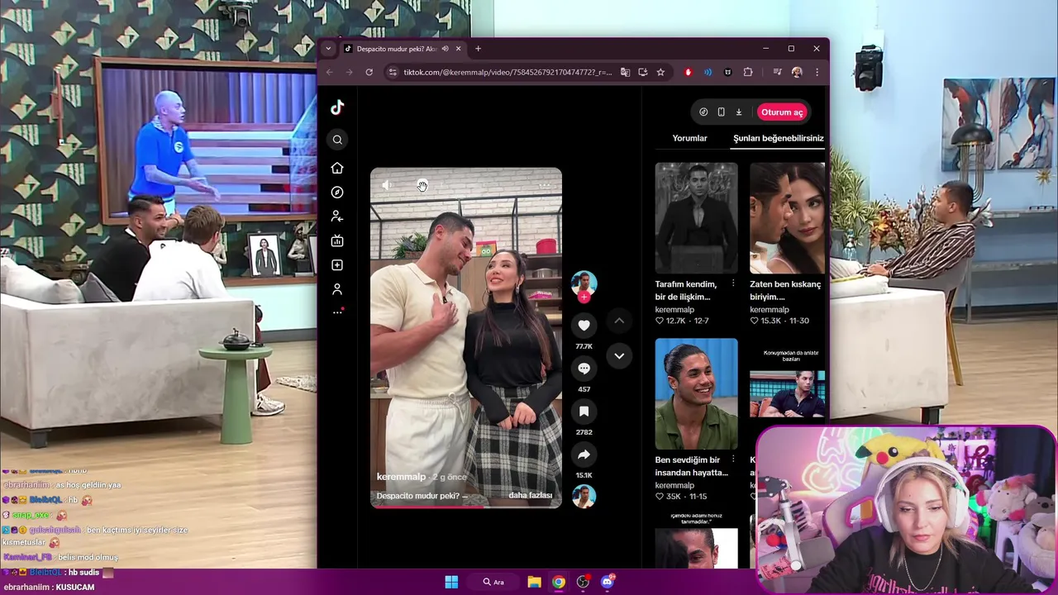Click the Oturum aç login button

coord(782,112)
